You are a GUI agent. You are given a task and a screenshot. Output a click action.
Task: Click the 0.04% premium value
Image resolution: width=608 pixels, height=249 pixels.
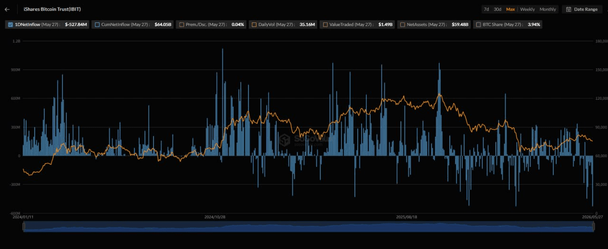[x=238, y=24]
